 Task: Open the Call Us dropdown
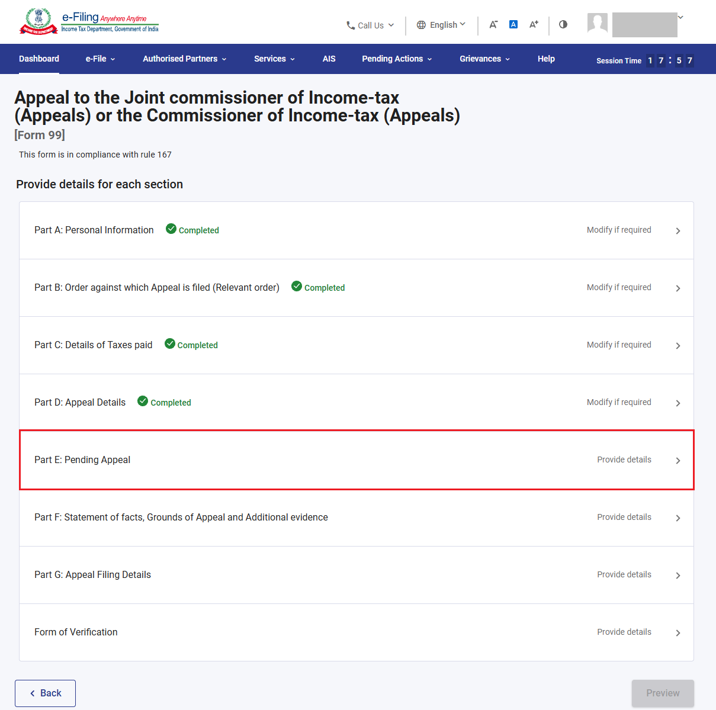pyautogui.click(x=370, y=25)
